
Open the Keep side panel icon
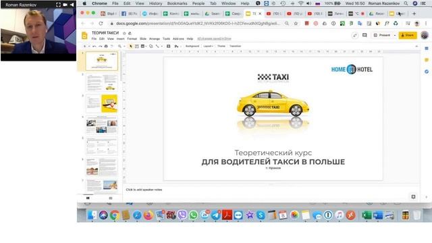[x=427, y=60]
